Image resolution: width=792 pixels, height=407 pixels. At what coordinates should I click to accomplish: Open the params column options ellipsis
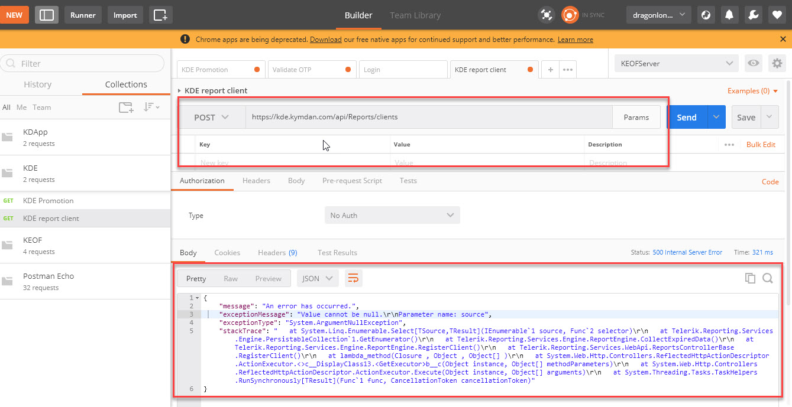point(729,145)
